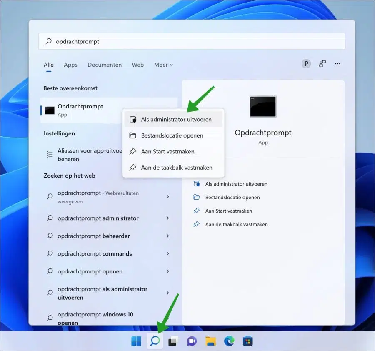Click 'Als administrator uitvoeren' in right panel
The width and height of the screenshot is (375, 351).
[x=236, y=184]
